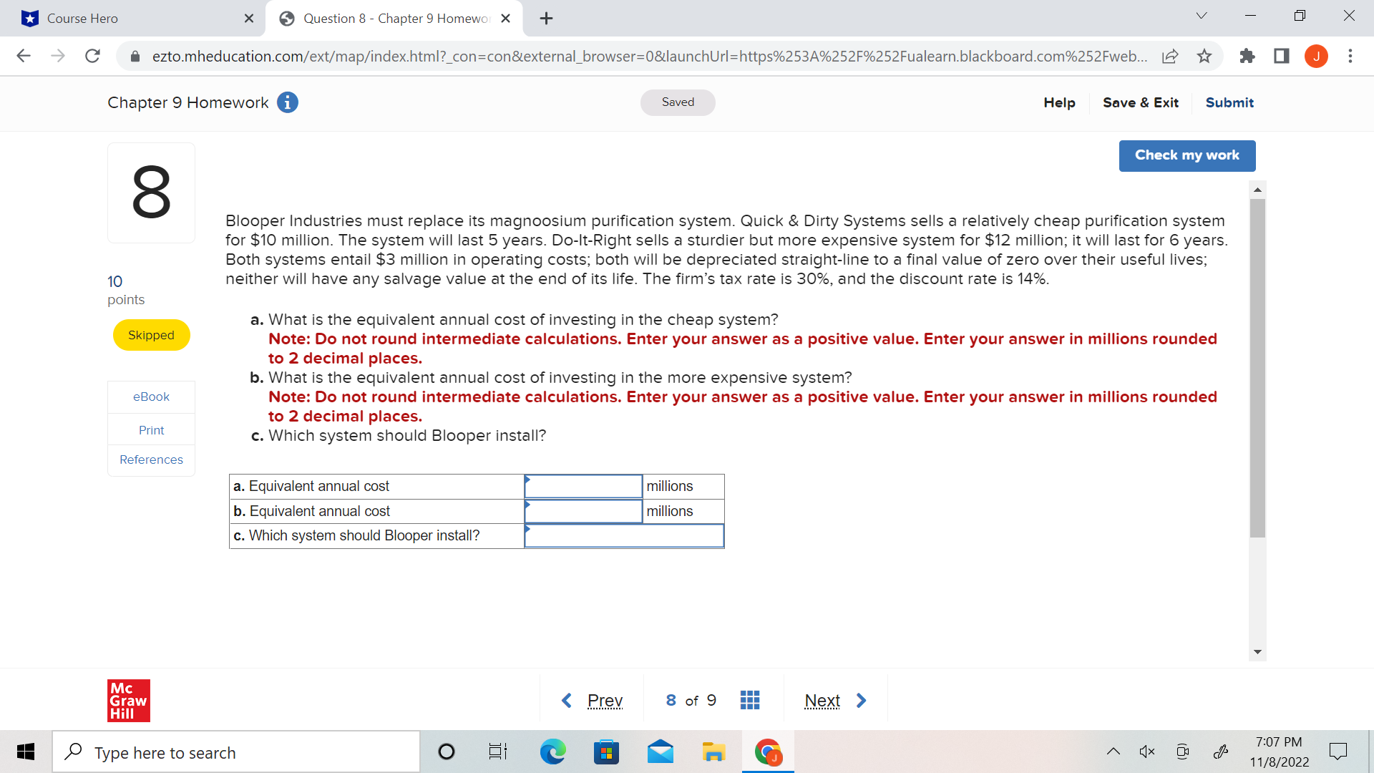Click the Chapter 9 Homework info icon
Screen dimensions: 1374x773
287,102
